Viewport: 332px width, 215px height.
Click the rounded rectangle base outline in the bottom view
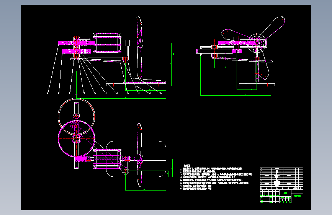tap(136, 159)
